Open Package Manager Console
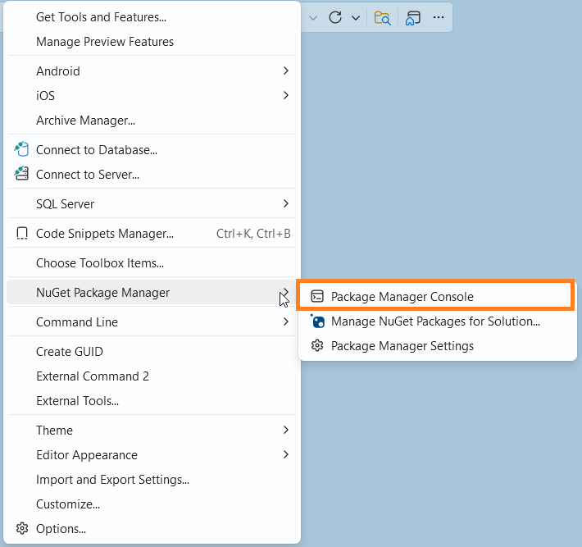 (x=435, y=296)
